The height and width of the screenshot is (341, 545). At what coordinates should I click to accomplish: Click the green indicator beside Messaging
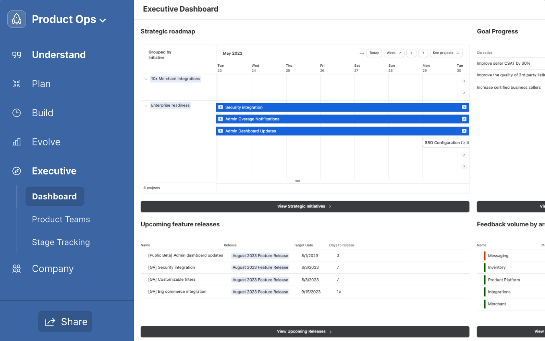pyautogui.click(x=485, y=255)
